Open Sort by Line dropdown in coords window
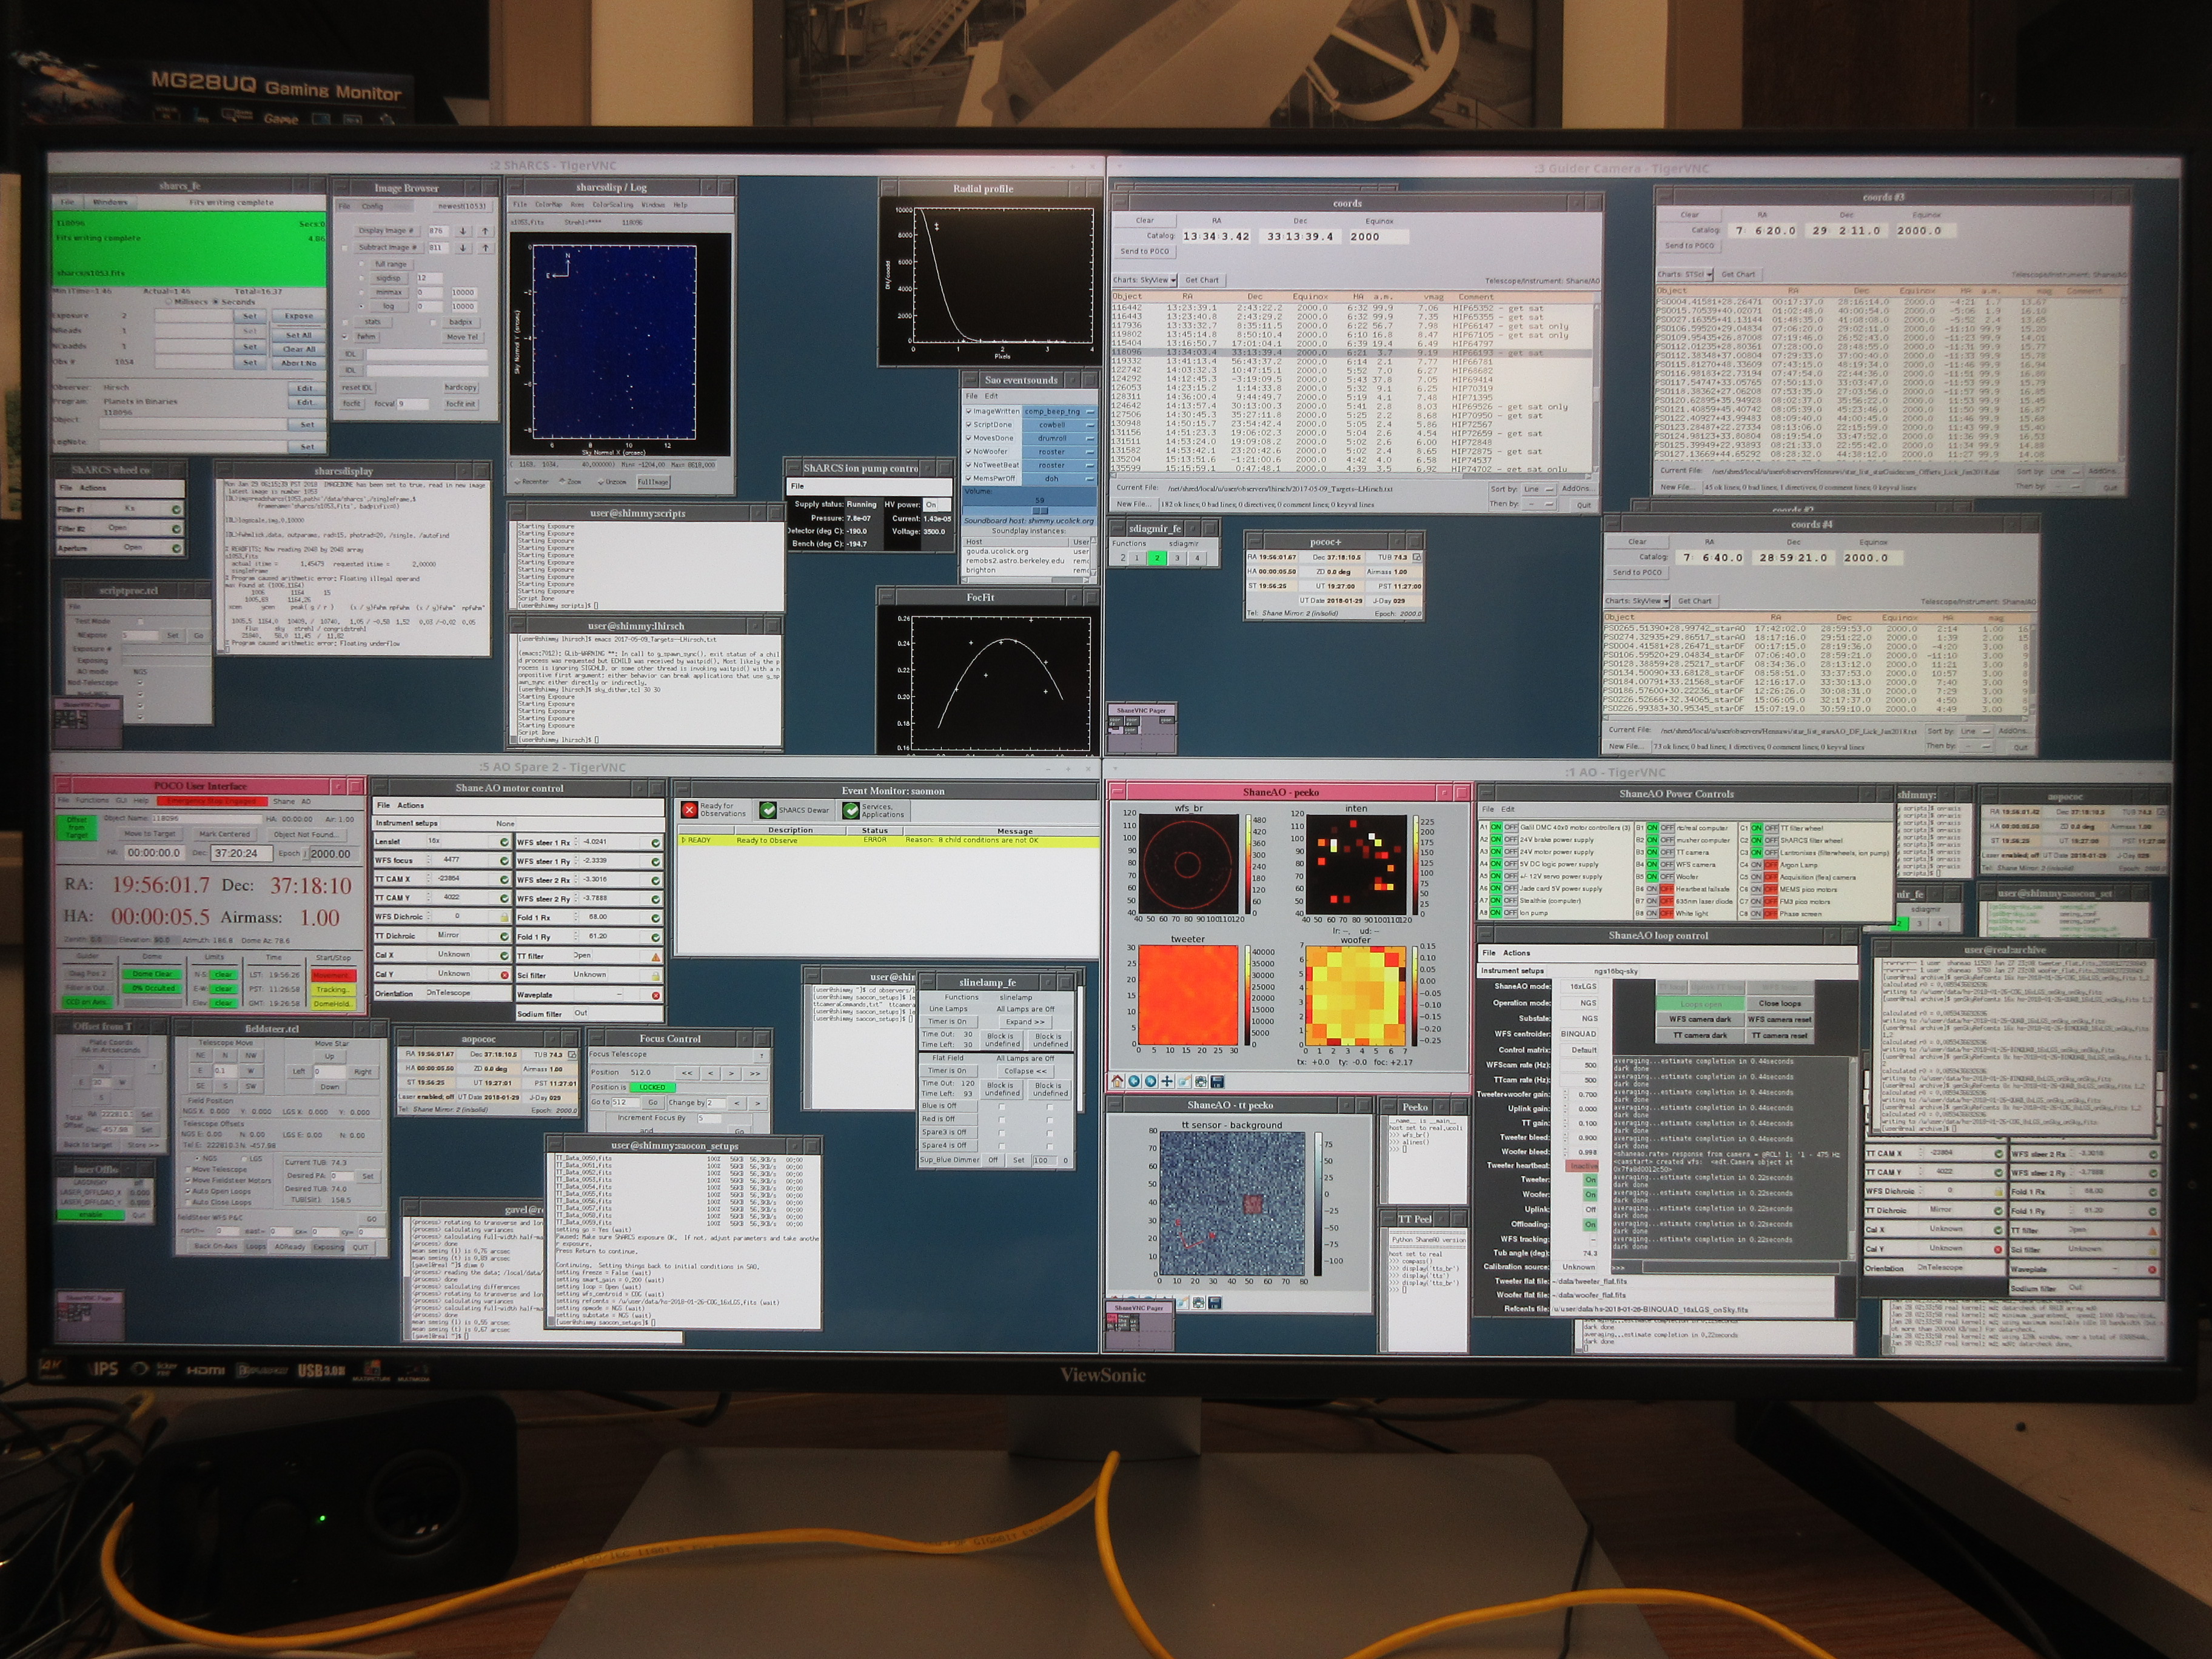The image size is (2212, 1659). tap(1538, 489)
